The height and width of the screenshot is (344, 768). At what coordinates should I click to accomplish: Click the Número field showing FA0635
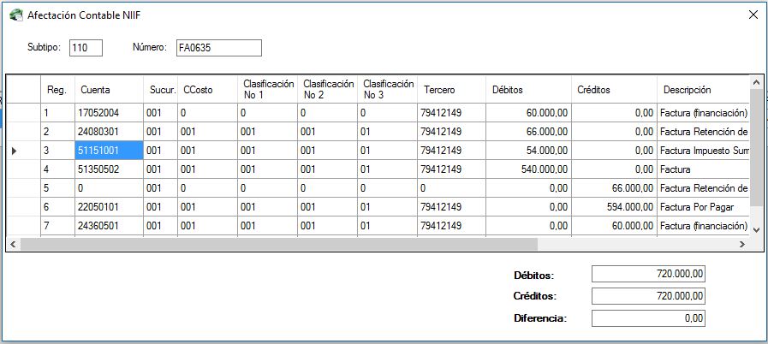coord(219,48)
